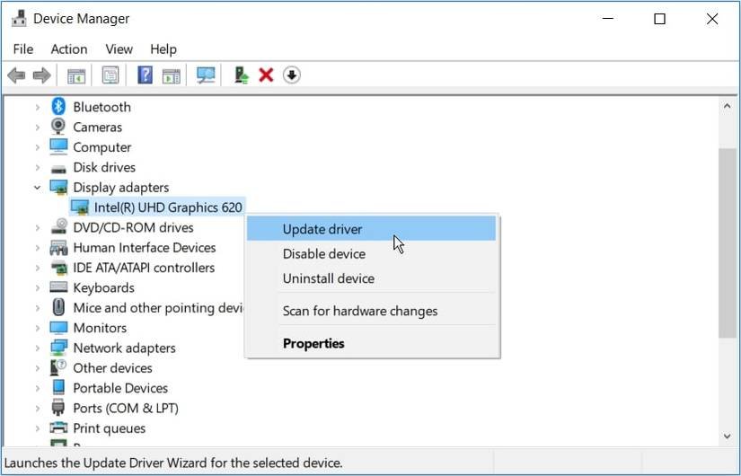Choose Update driver from context menu
The width and height of the screenshot is (741, 476).
pos(322,229)
